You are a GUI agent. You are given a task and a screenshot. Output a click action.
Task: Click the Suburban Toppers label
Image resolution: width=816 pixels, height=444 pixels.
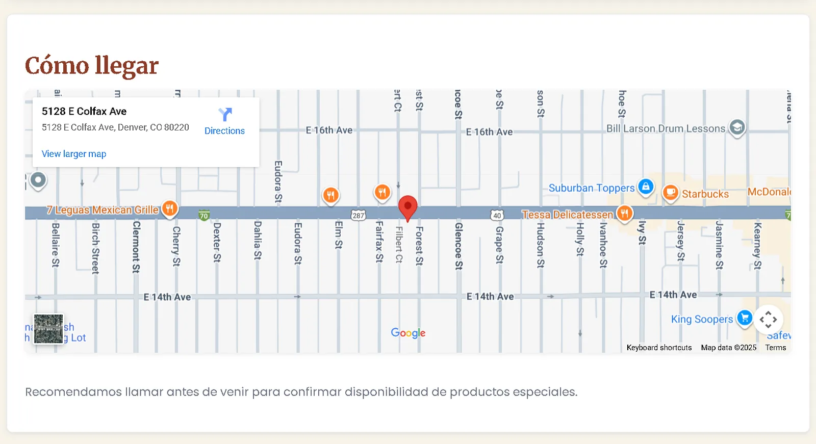(592, 188)
